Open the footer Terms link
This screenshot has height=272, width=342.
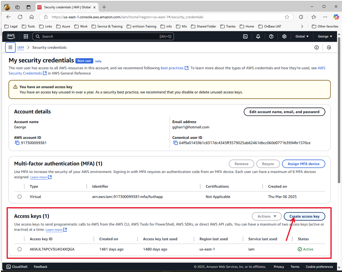point(295,267)
